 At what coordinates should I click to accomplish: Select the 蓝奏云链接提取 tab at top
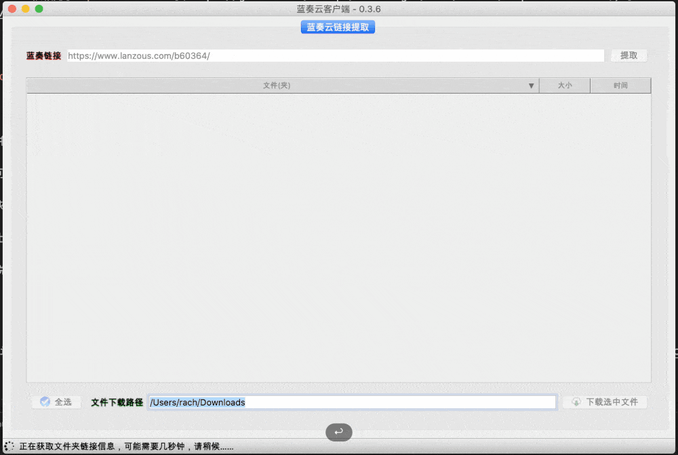click(338, 26)
